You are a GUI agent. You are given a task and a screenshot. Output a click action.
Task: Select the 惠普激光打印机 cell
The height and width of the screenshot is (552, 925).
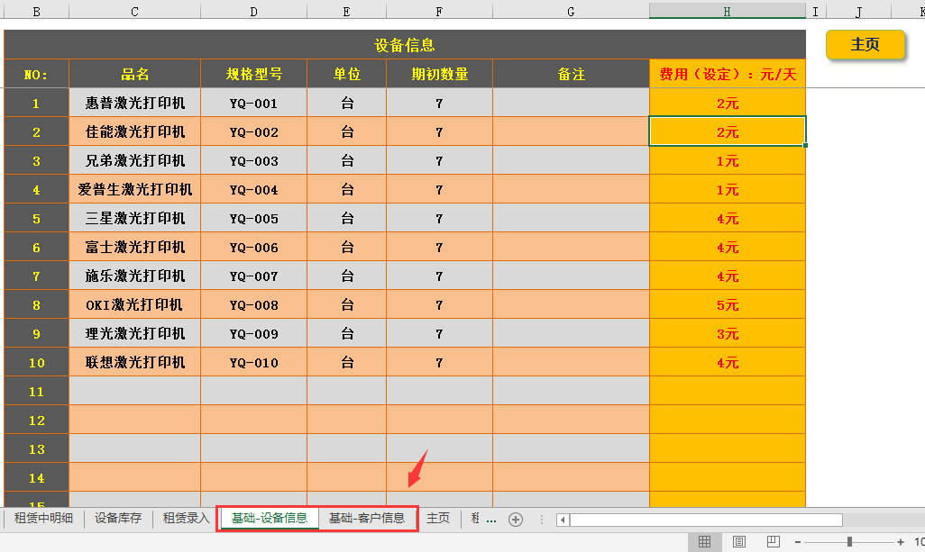pos(135,103)
